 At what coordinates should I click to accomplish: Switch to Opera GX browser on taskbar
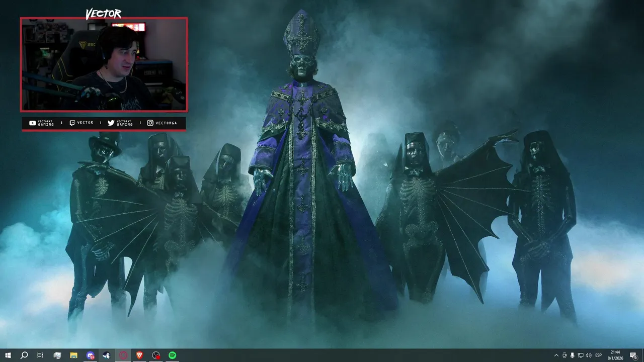pos(123,355)
